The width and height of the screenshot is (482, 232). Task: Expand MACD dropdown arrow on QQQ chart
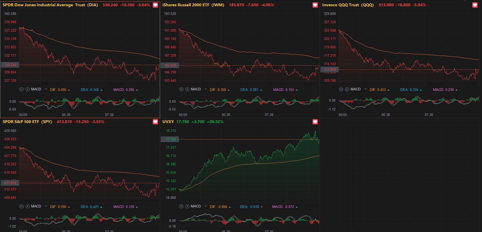366,89
